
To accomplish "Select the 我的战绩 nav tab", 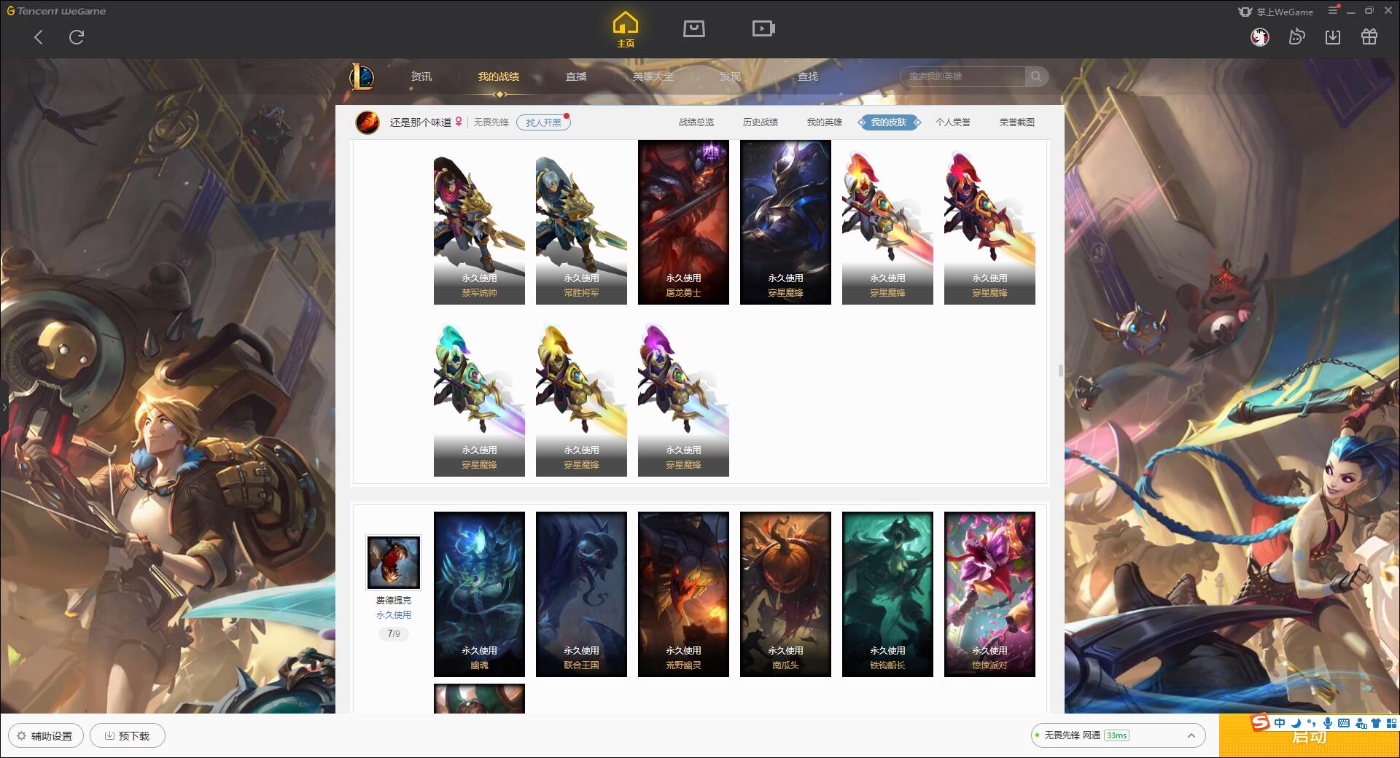I will pos(499,77).
